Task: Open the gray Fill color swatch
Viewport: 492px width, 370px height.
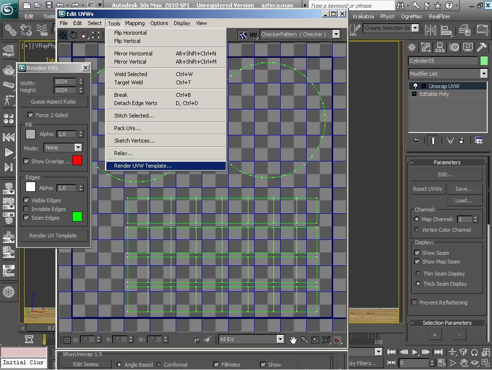Action: click(30, 134)
